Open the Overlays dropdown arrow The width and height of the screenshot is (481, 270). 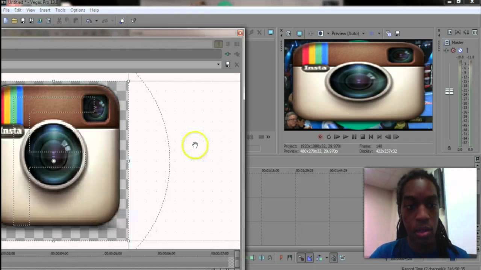[x=379, y=33]
